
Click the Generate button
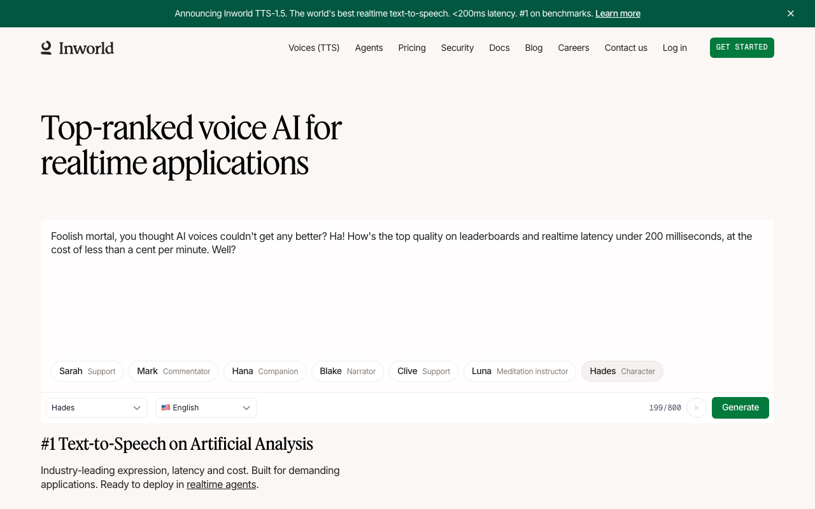[741, 408]
